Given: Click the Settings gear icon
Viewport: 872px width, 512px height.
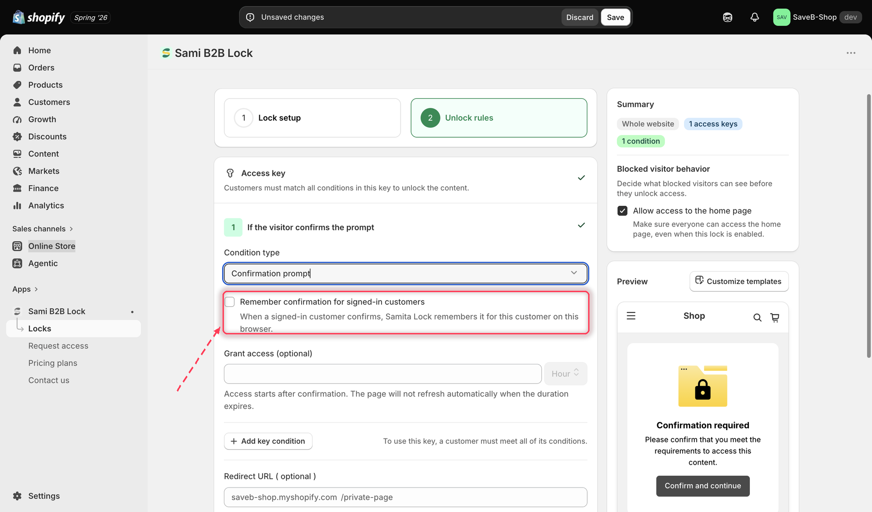Looking at the screenshot, I should pyautogui.click(x=17, y=496).
